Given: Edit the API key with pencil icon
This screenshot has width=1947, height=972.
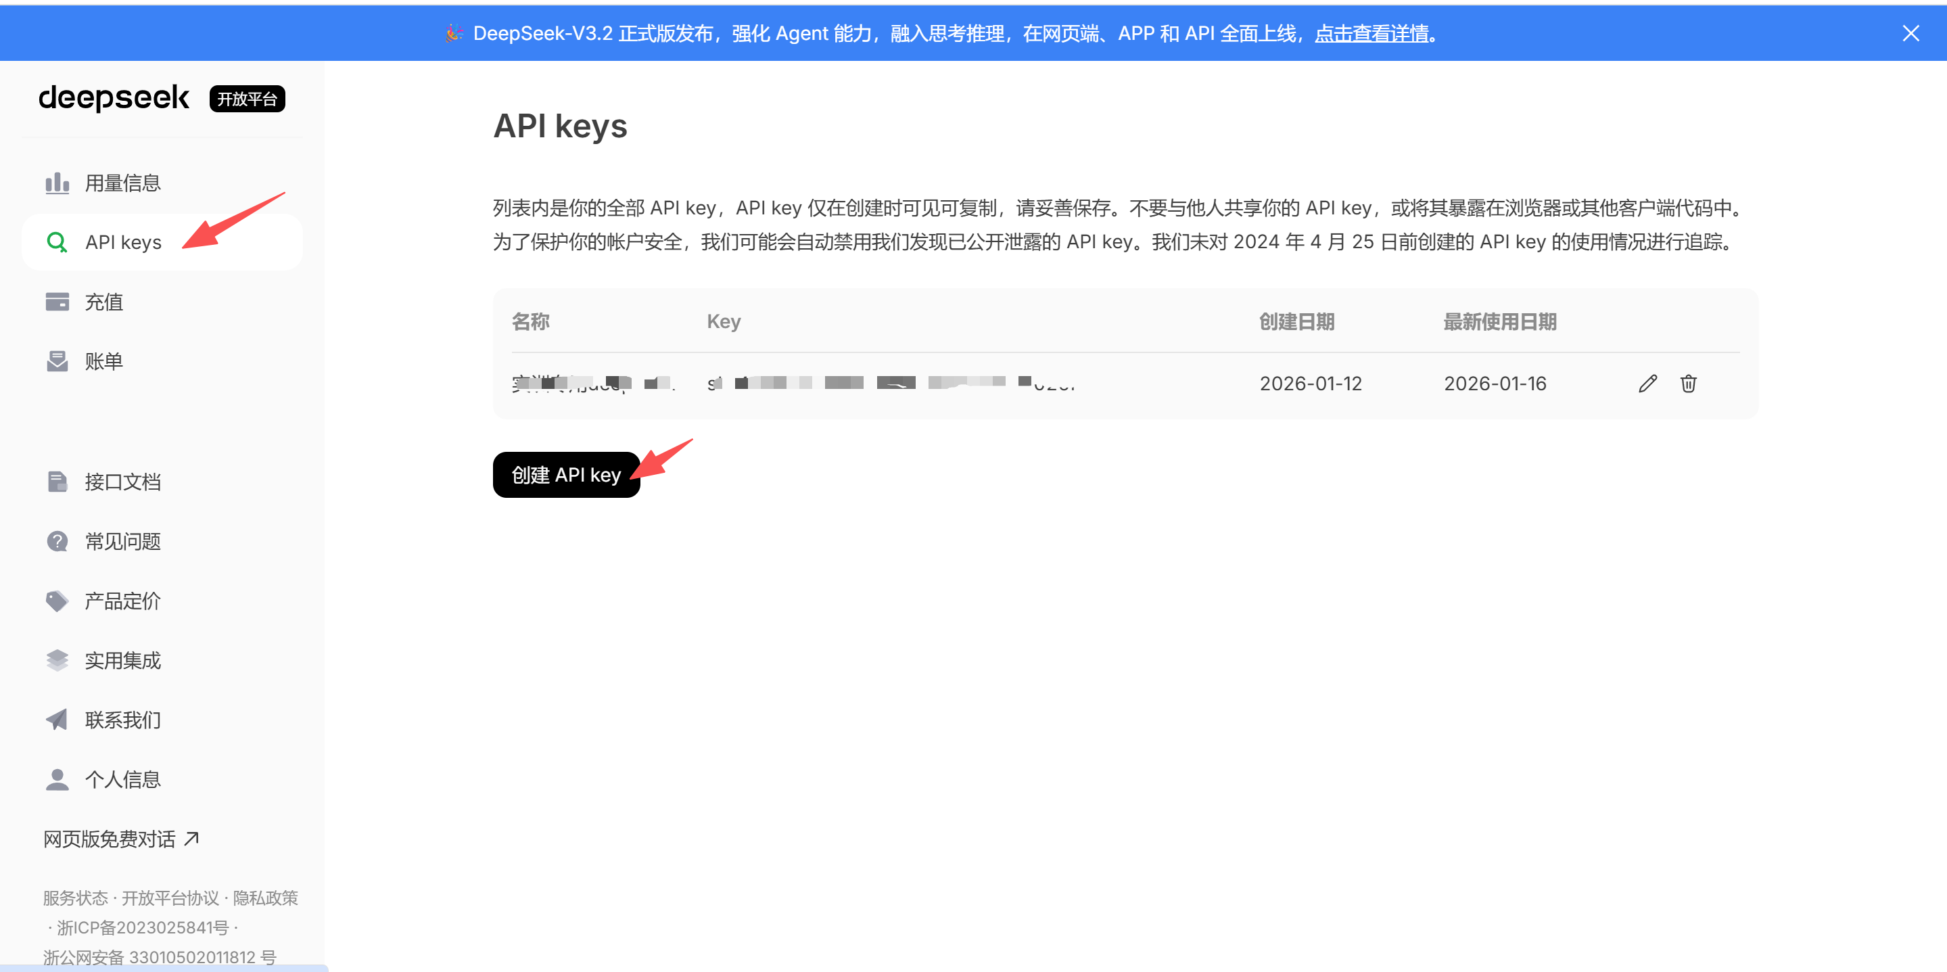Looking at the screenshot, I should 1647,384.
